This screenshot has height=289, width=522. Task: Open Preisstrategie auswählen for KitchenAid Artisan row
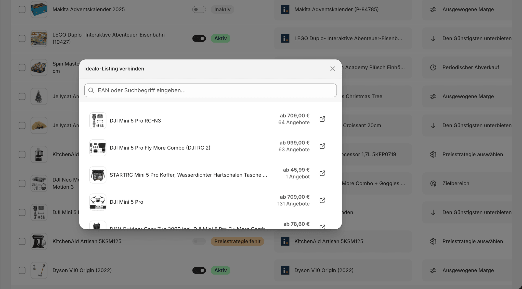pos(467,241)
